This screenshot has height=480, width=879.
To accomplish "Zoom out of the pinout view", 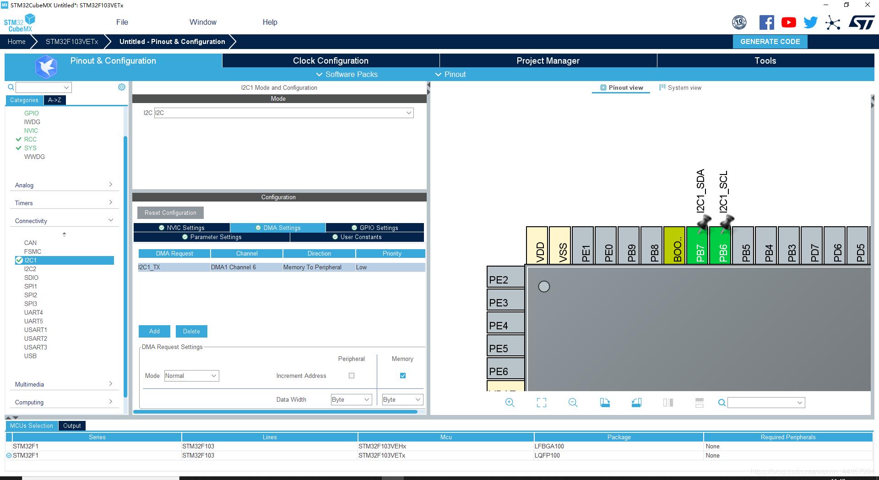I will tap(573, 403).
